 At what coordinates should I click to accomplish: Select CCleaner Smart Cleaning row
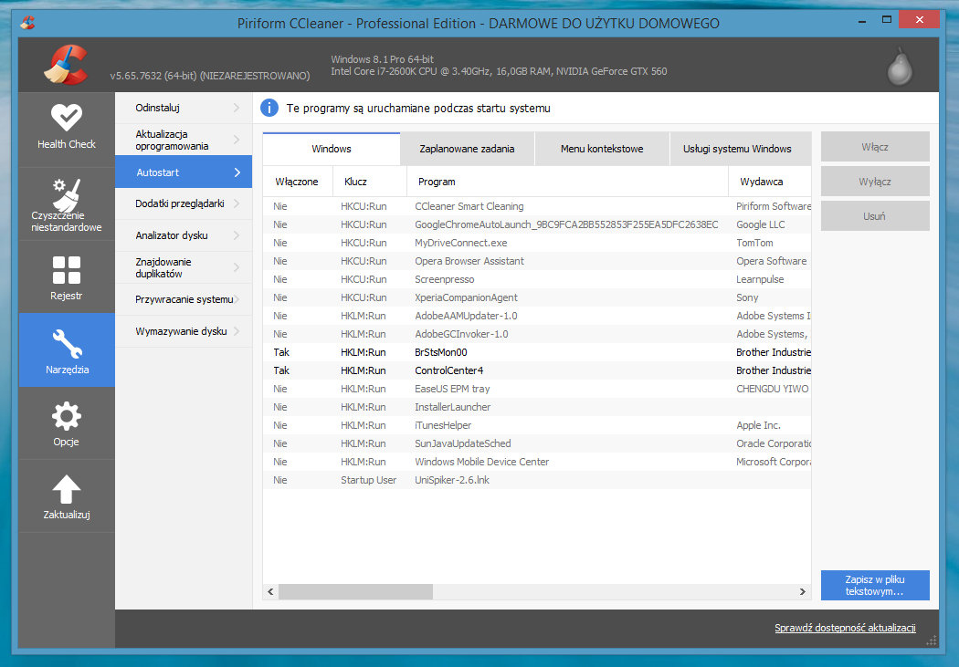(x=537, y=206)
